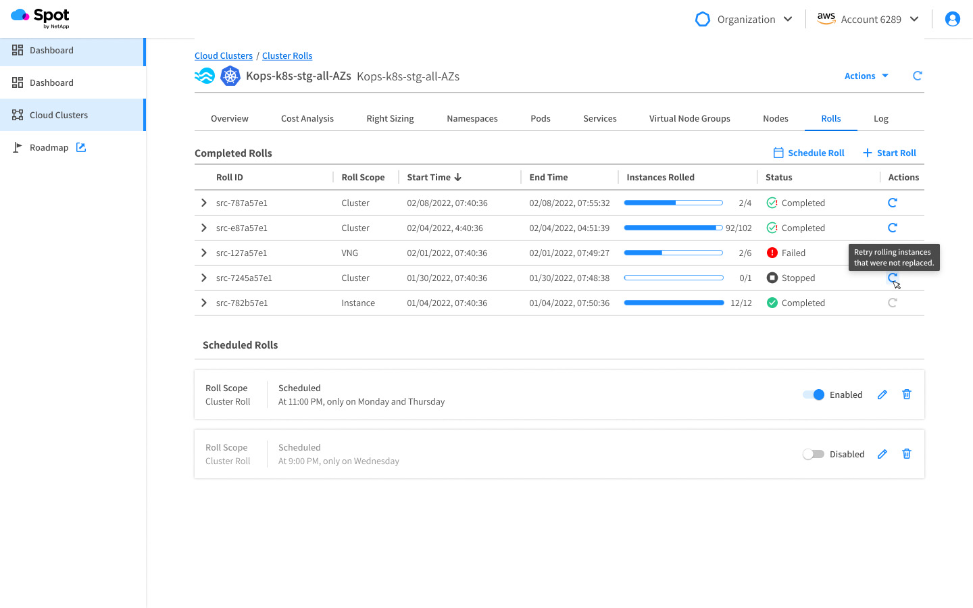
Task: Sort by the End Time column header
Action: [549, 177]
